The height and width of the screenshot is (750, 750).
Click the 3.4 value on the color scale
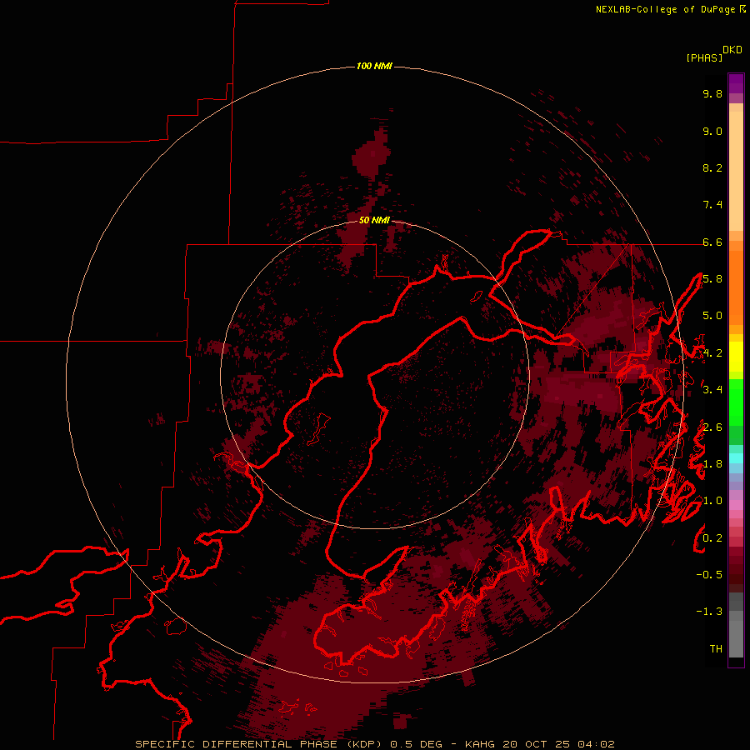tap(712, 390)
